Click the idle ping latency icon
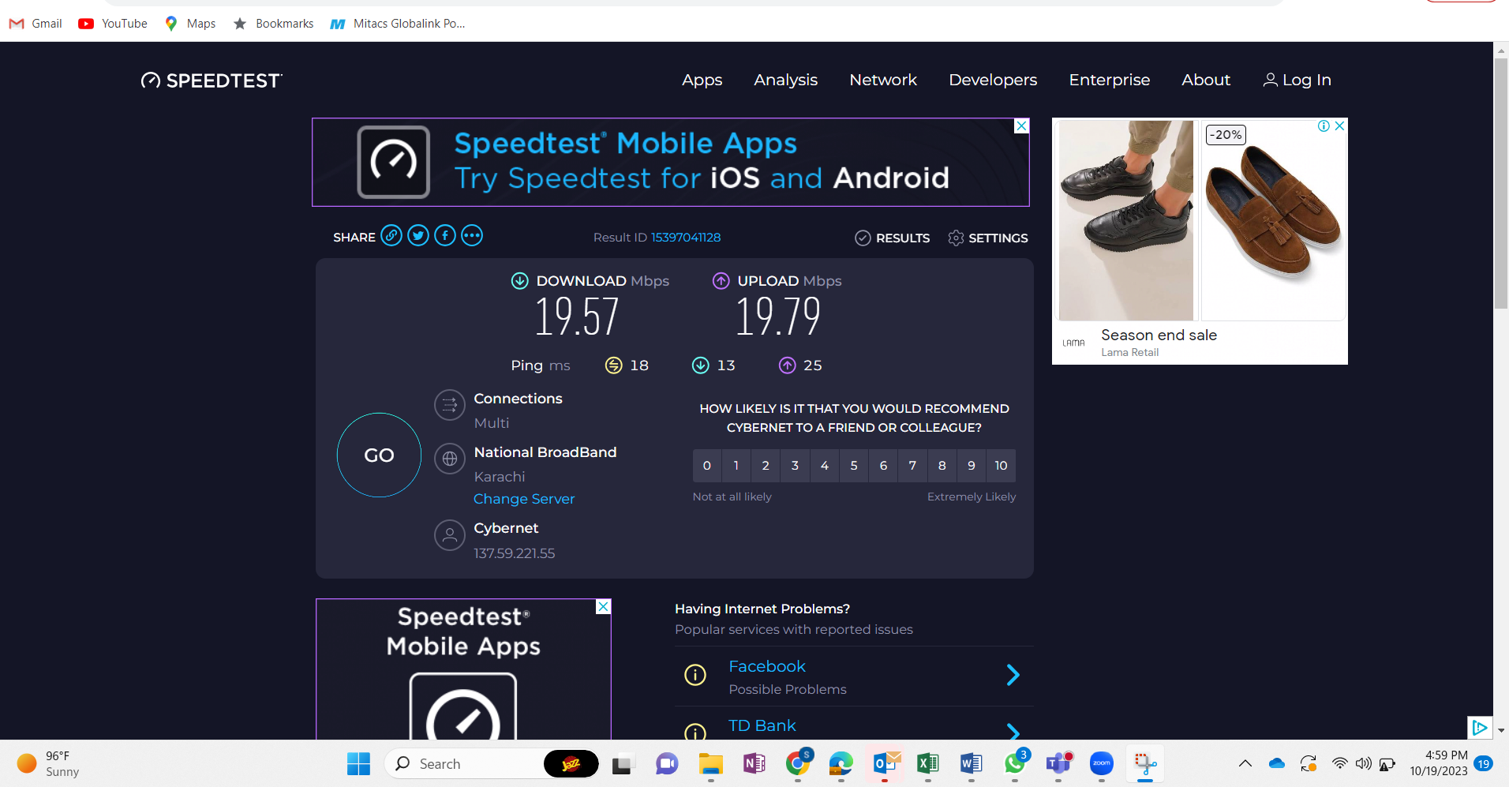The image size is (1509, 787). pyautogui.click(x=613, y=365)
